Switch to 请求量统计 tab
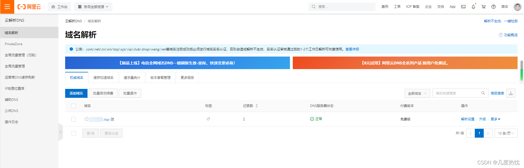 pos(132,77)
